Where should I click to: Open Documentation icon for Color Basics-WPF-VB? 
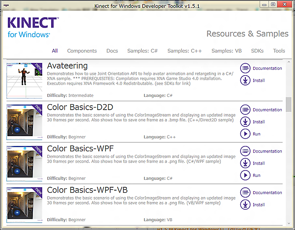coord(245,192)
